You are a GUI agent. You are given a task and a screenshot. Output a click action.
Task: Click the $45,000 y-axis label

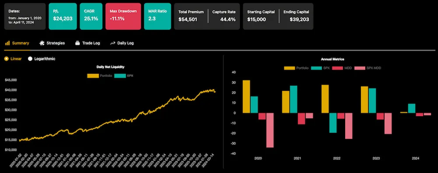click(x=11, y=80)
